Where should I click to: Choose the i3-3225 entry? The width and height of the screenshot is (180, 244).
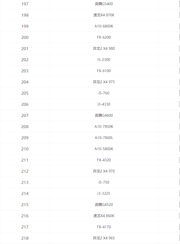[104, 194]
